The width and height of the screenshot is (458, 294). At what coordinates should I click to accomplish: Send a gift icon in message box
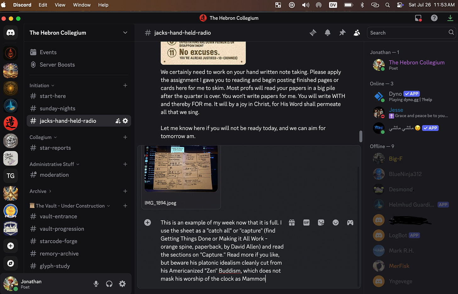[292, 222]
